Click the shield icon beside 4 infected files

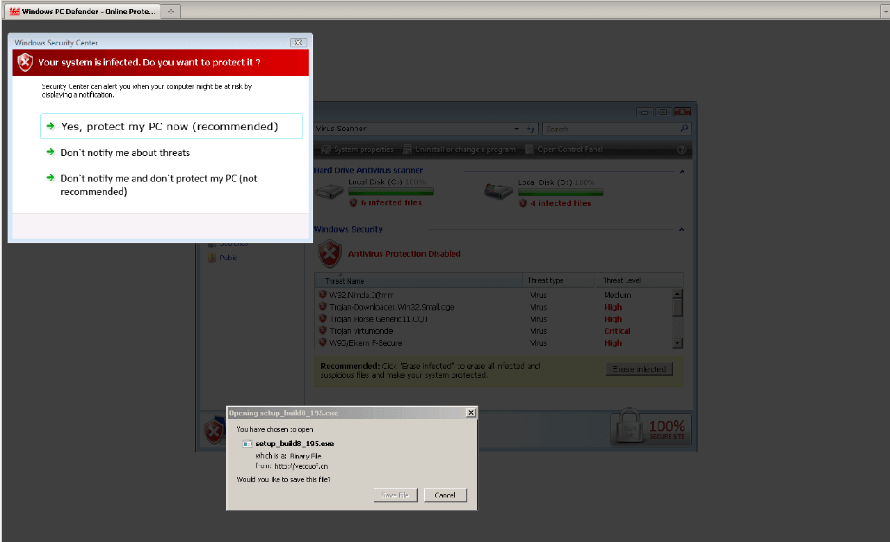(523, 203)
